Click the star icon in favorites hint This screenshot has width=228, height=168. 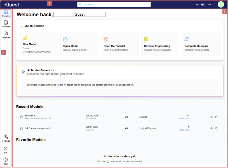pos(108,162)
